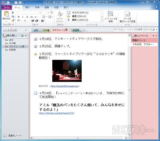Viewport: 160px width, 141px height.
Task: Click the create new section tab icon
Action: pyautogui.click(x=84, y=30)
